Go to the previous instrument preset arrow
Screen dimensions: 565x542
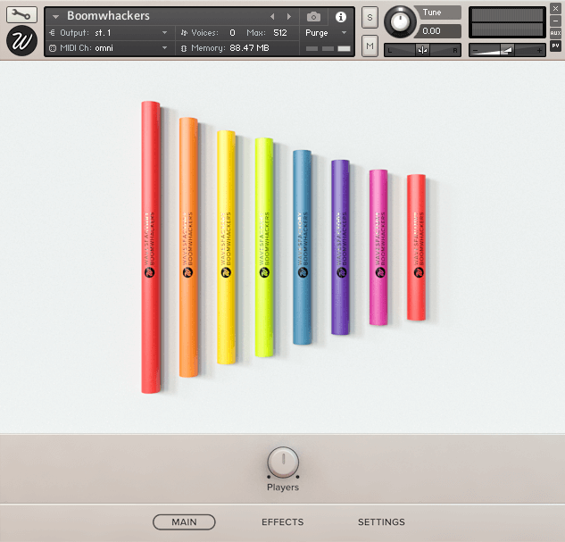(272, 17)
